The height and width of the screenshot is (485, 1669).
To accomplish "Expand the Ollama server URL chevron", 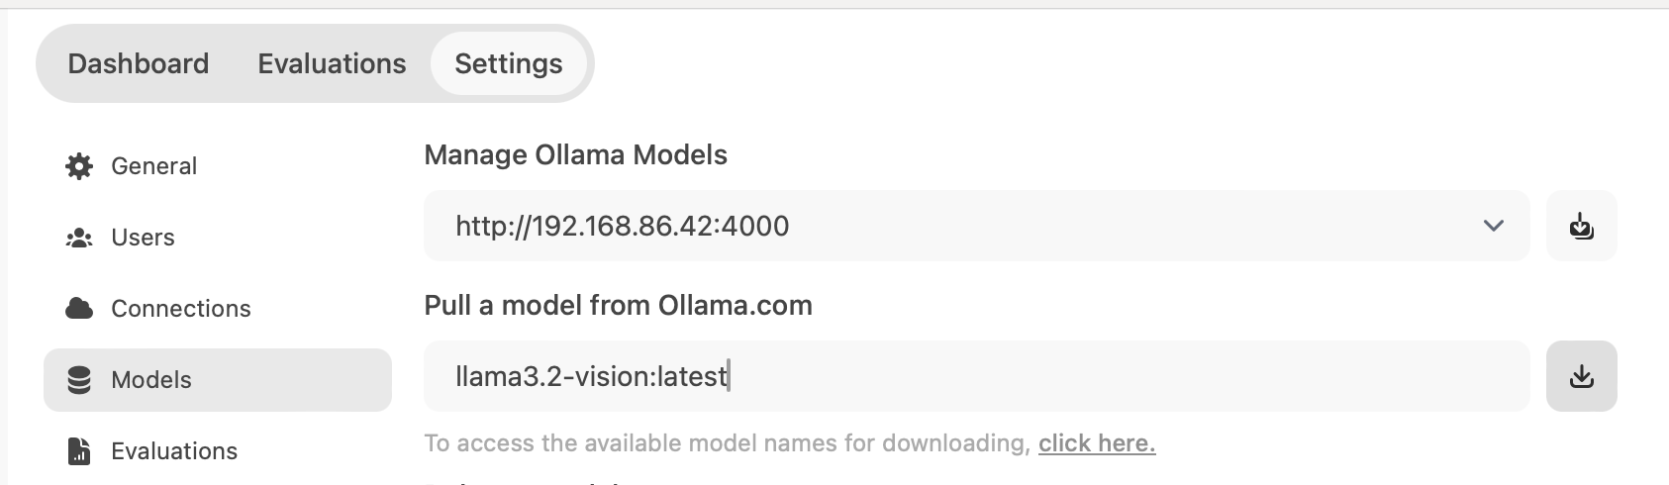I will (1493, 227).
